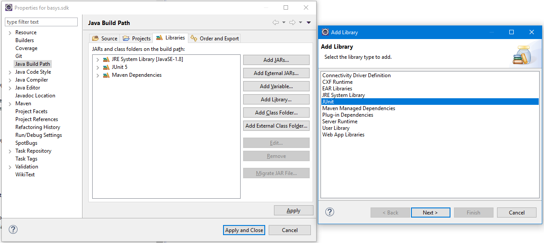Viewport: 544px width, 243px height.
Task: Expand Validation category
Action: 10,167
